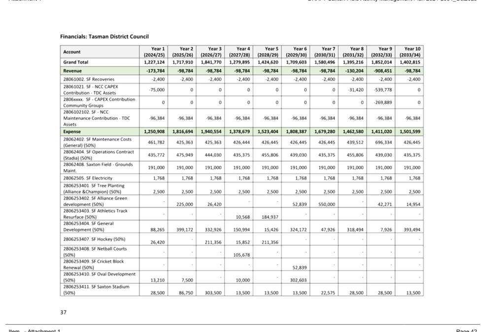Click the -269,889 cell
Image resolution: width=485 pixels, height=332 pixels.
383,102
